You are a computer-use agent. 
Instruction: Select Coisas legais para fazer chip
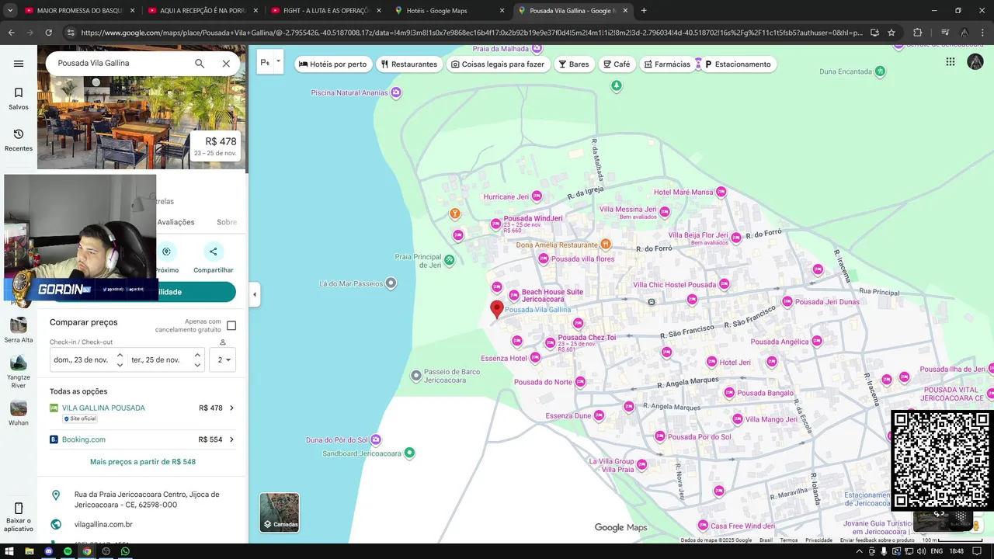coord(498,64)
